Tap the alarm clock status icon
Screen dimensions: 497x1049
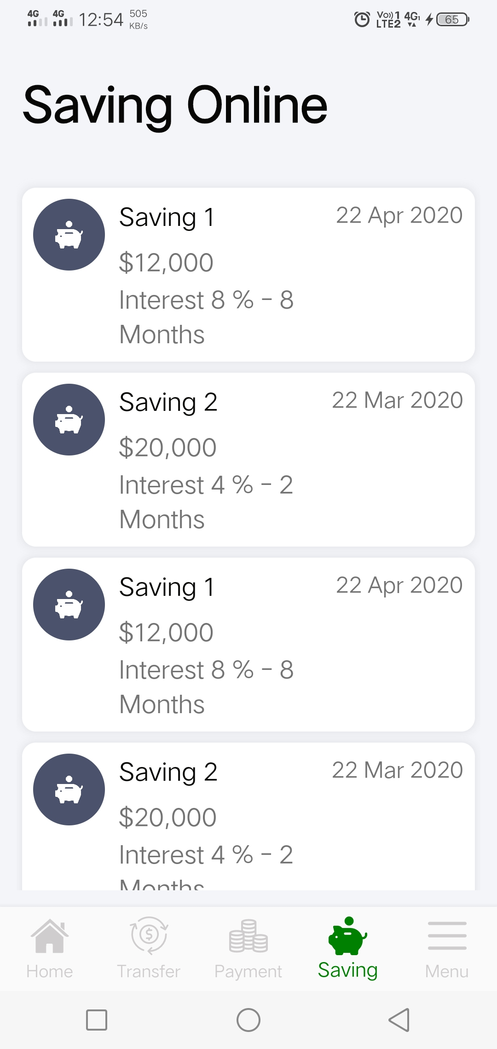pyautogui.click(x=362, y=19)
